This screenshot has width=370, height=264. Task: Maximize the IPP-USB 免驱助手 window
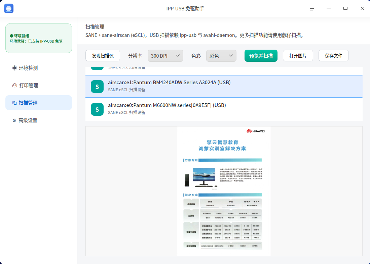(345, 8)
